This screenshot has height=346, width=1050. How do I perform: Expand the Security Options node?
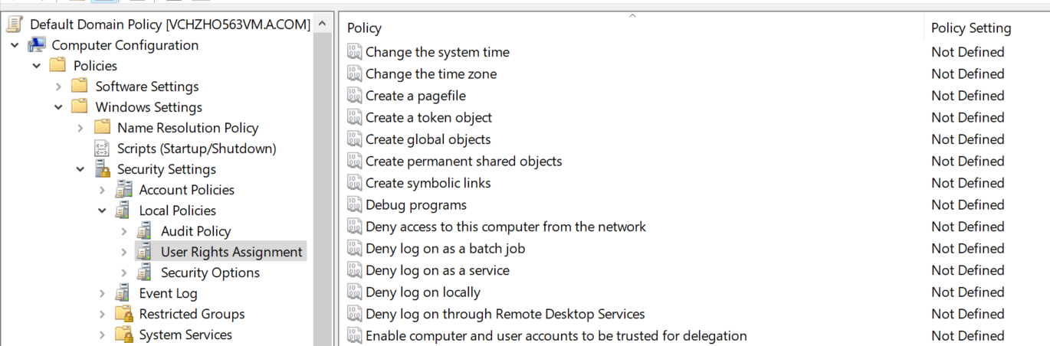(124, 273)
